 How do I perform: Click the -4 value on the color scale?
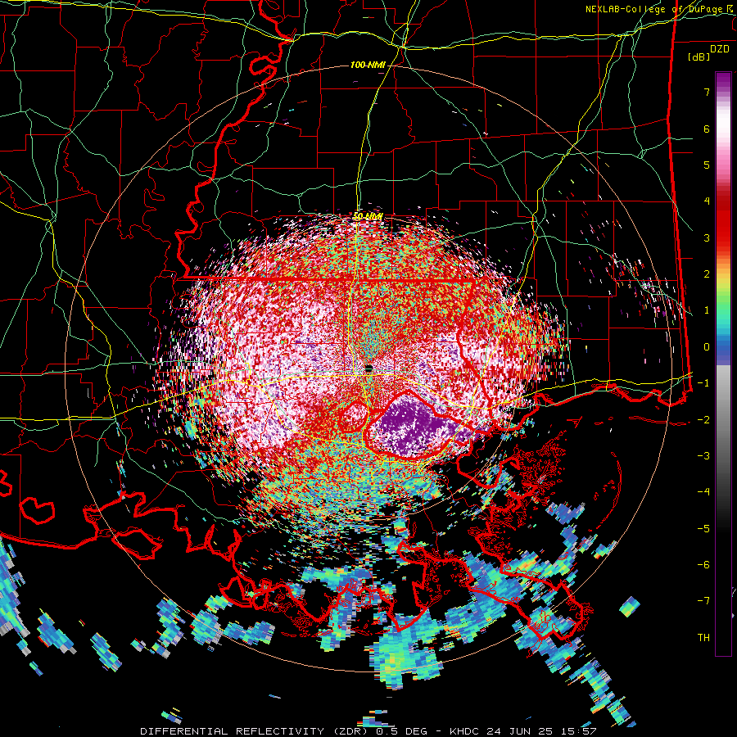[x=703, y=492]
